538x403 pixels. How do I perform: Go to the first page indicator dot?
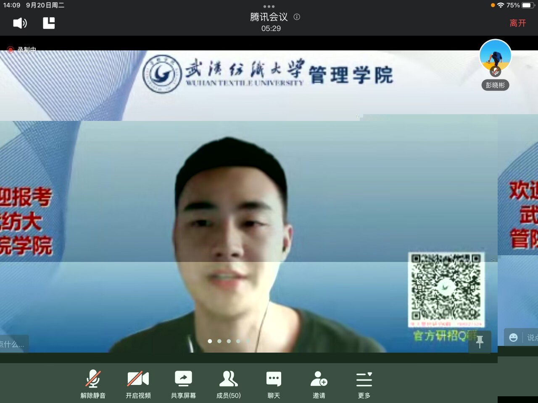pyautogui.click(x=210, y=341)
